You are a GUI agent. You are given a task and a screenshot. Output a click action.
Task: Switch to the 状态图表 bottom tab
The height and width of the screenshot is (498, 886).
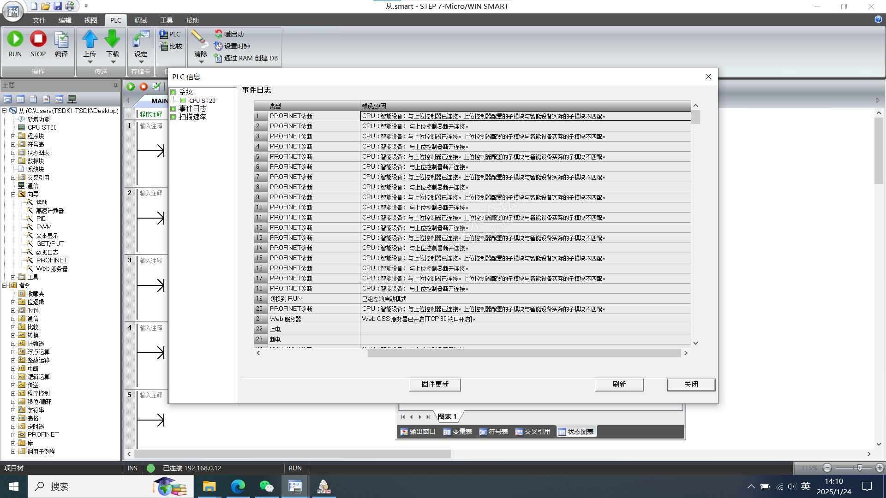(x=576, y=432)
